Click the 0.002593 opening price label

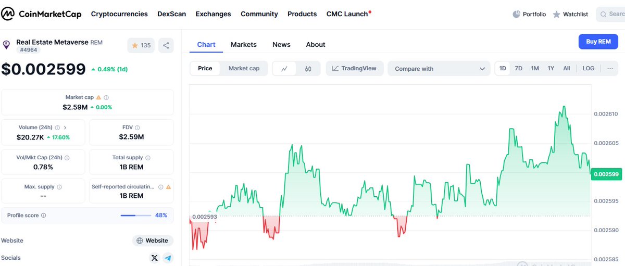pos(204,217)
